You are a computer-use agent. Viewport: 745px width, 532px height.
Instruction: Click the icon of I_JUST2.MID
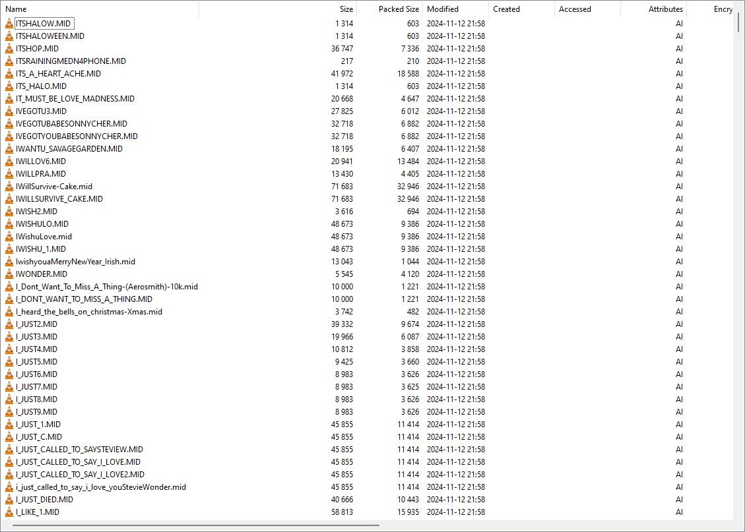tap(9, 324)
